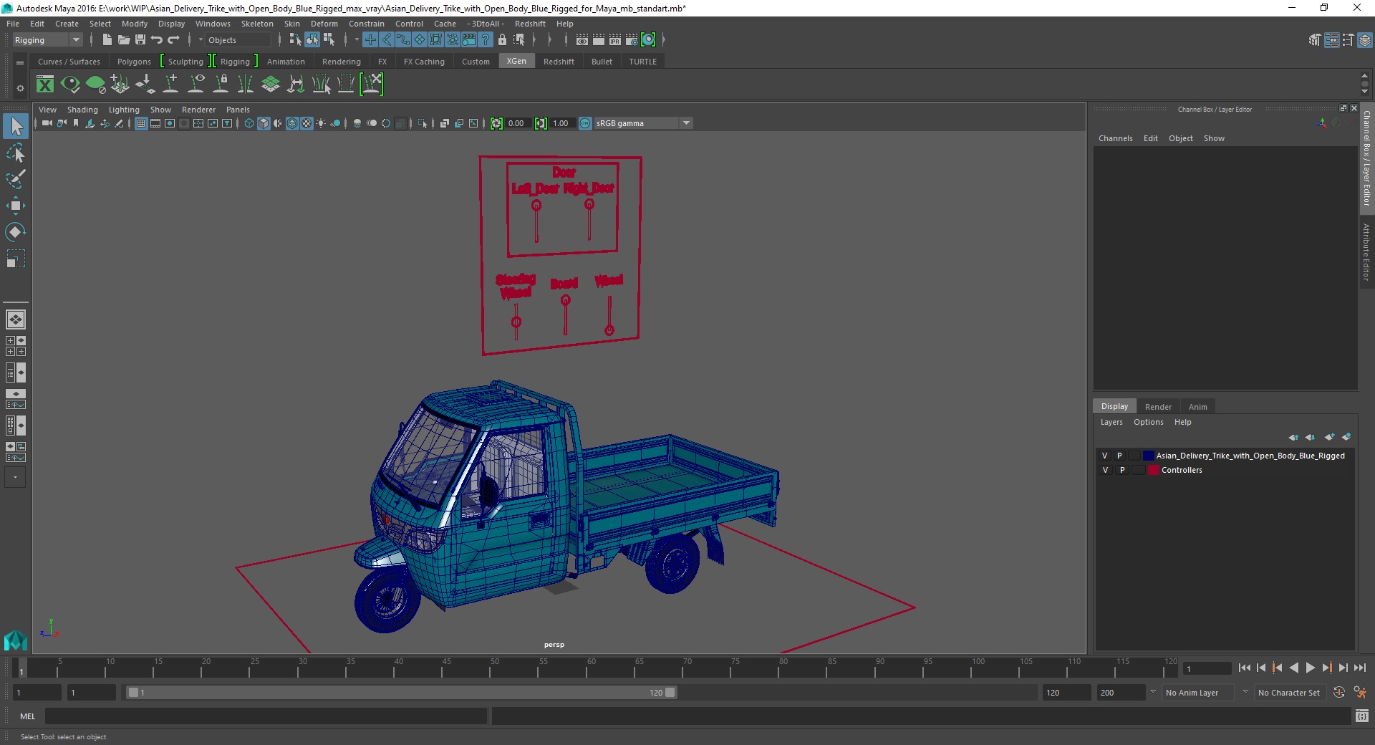Click the Undo arrow icon

click(x=157, y=40)
